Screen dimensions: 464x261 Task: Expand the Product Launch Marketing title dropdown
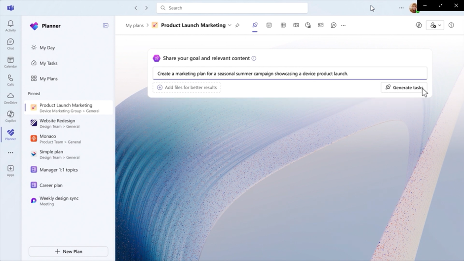(230, 26)
